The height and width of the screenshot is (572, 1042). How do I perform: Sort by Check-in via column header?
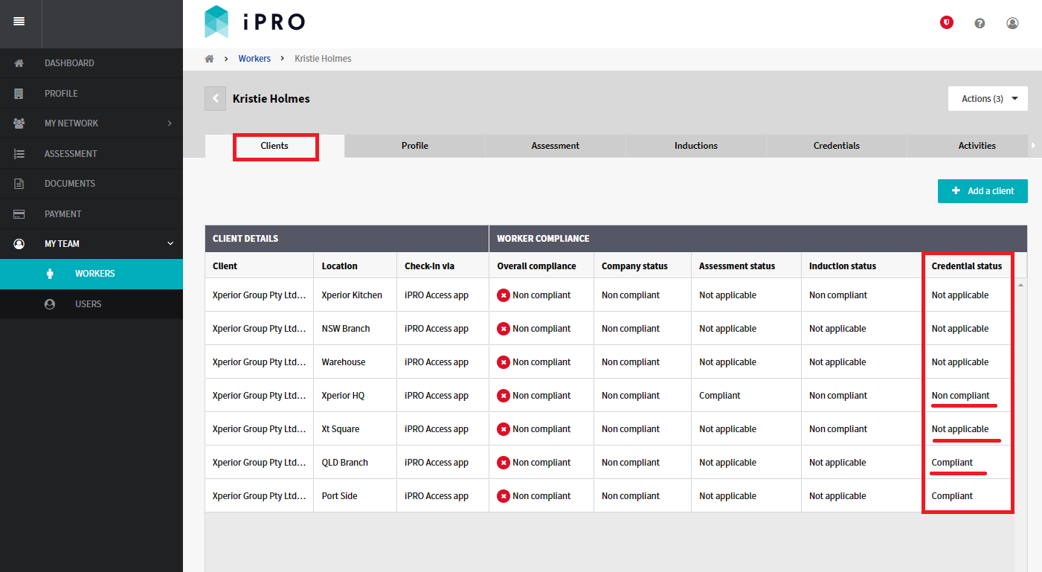[443, 266]
